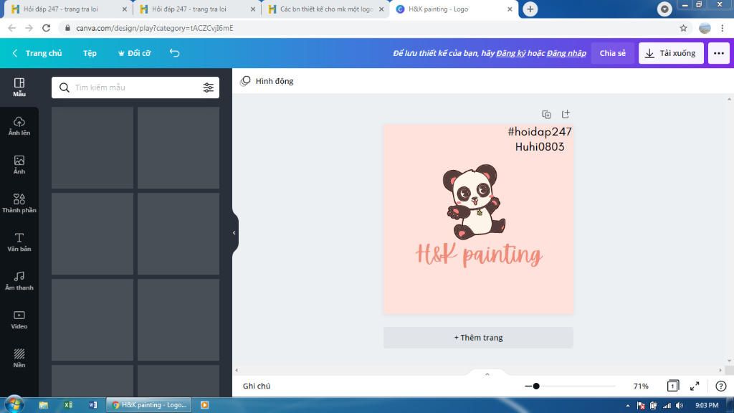This screenshot has width=734, height=413.
Task: Switch to second Hỏi đáp 247 tab
Action: (x=196, y=9)
